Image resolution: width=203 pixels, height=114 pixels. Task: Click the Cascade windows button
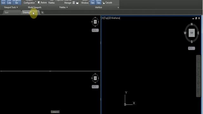[x=107, y=3]
